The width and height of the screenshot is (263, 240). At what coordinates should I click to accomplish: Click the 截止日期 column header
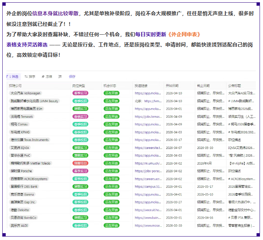[x=203, y=86]
